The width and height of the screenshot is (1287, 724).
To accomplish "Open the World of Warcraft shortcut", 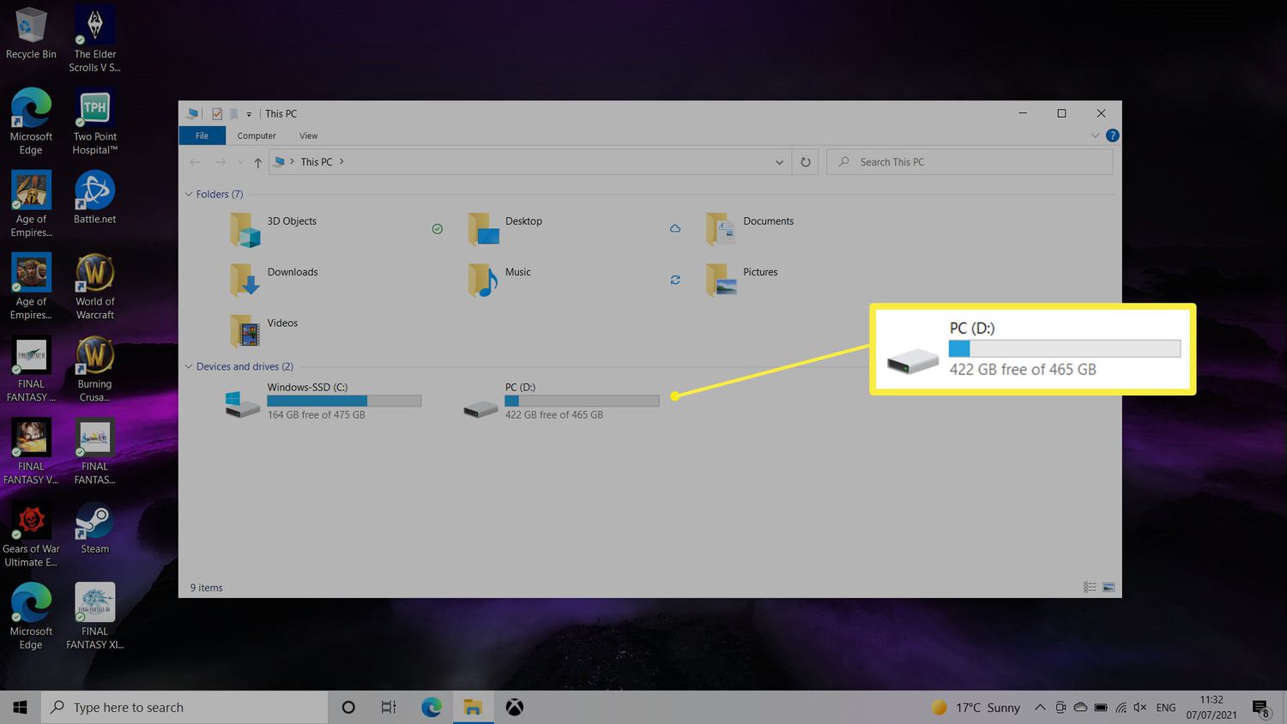I will click(x=94, y=275).
